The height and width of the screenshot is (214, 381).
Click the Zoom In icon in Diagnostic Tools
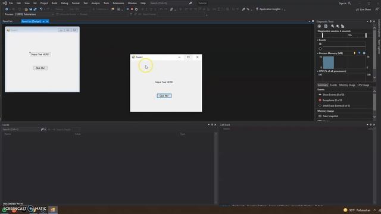point(332,26)
